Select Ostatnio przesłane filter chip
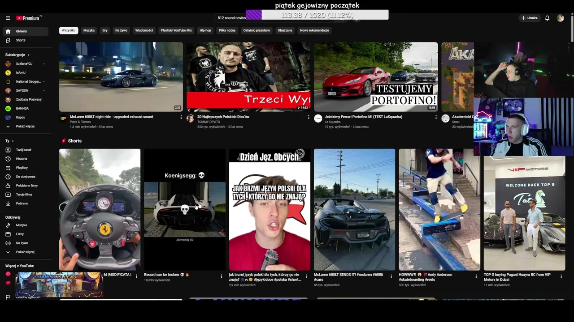The image size is (574, 322). (257, 30)
